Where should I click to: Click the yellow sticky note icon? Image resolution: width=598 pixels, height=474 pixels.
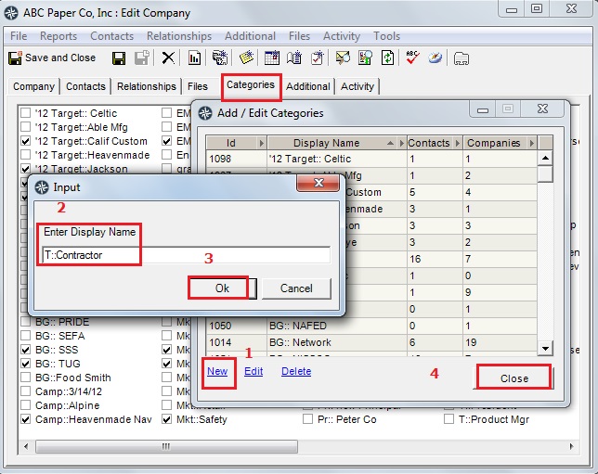coord(246,58)
